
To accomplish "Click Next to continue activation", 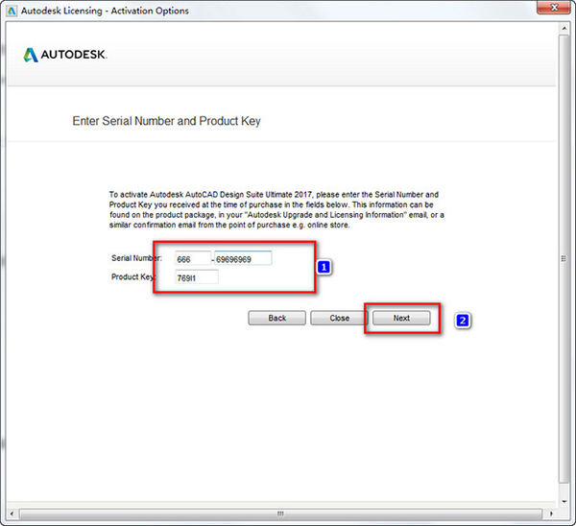I will (x=401, y=318).
